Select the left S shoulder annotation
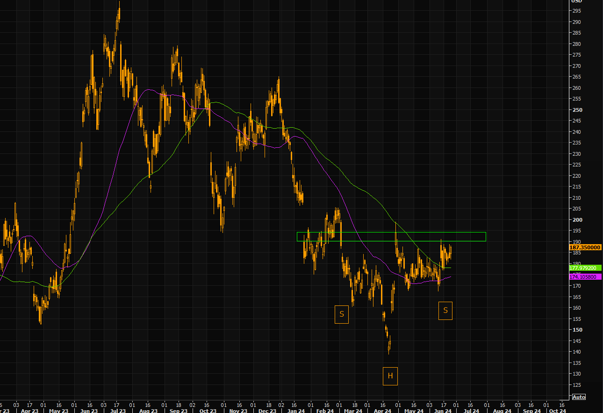The height and width of the screenshot is (413, 603). [342, 314]
